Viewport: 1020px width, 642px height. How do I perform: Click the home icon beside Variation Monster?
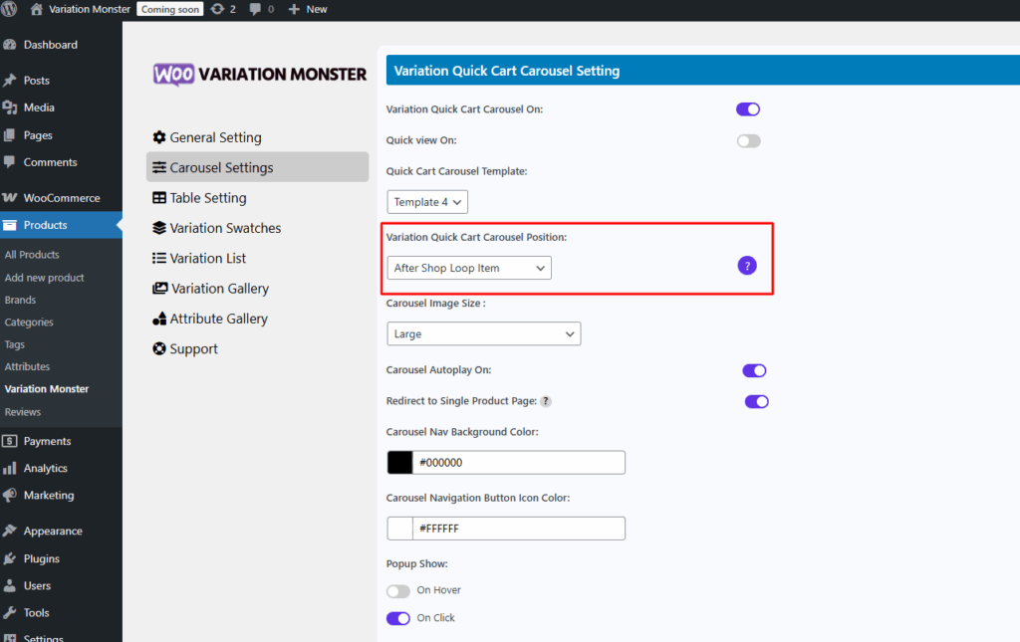click(x=37, y=9)
